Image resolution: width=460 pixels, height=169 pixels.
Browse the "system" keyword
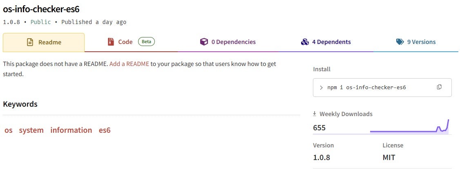coord(31,130)
